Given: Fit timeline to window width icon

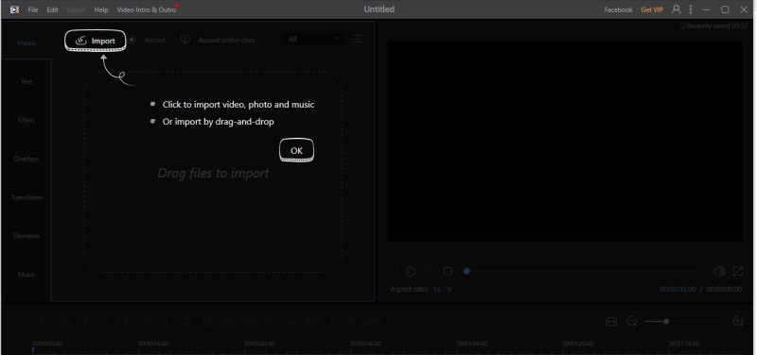Looking at the screenshot, I should (x=611, y=321).
